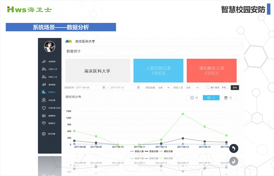The image size is (274, 176).
Task: Click the magnifier icon in name search box
Action: click(x=208, y=87)
